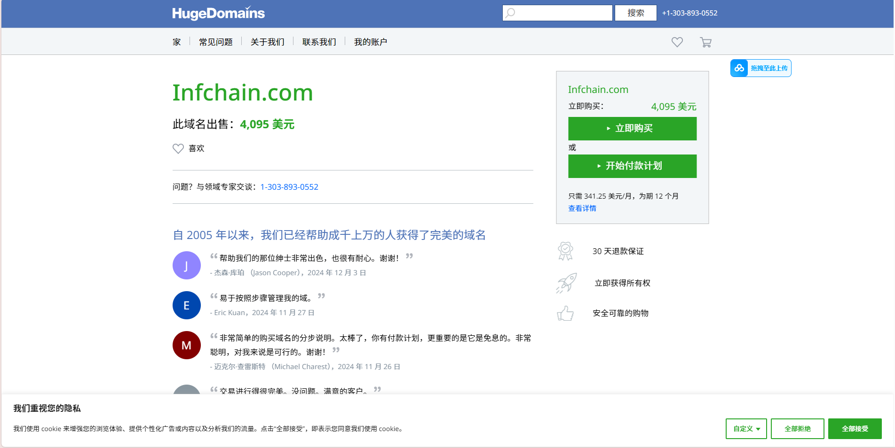The width and height of the screenshot is (895, 448).
Task: Open the 我的账户 menu item
Action: [371, 42]
